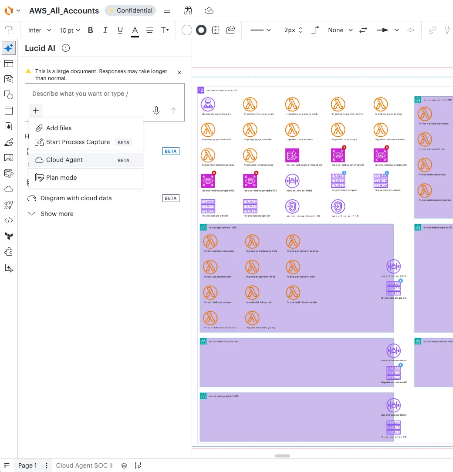Toggle underline text formatting
453x472 pixels.
(x=120, y=30)
